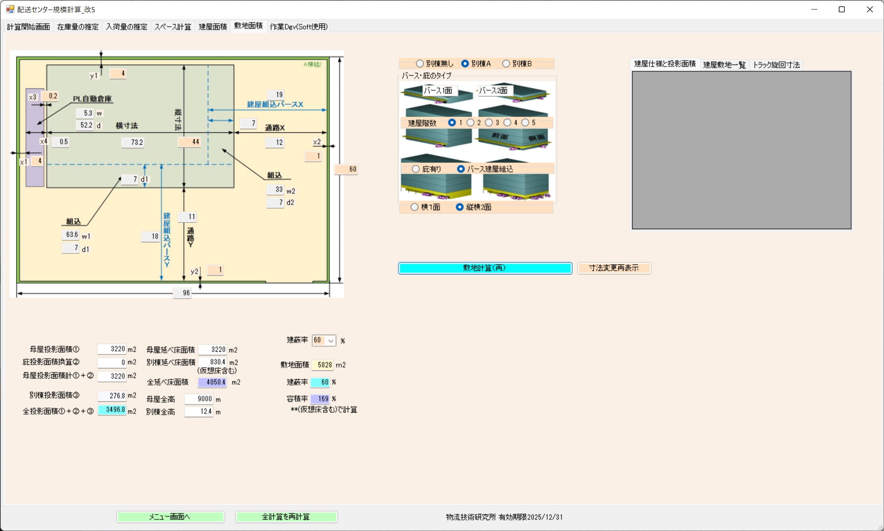Click the y1 dimension input field

(x=118, y=73)
